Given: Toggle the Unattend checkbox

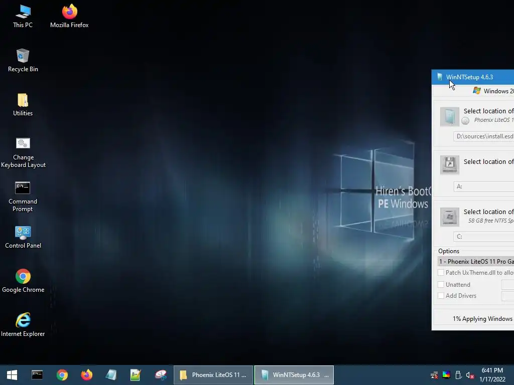Looking at the screenshot, I should pyautogui.click(x=441, y=285).
